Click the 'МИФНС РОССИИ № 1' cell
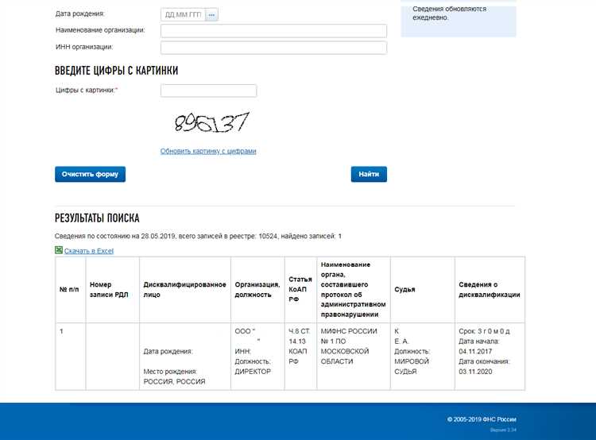596x440 pixels. point(354,357)
